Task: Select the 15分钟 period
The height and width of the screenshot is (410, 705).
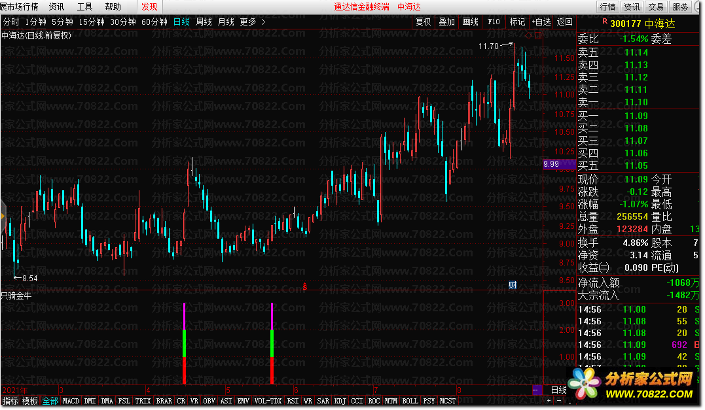Action: pos(92,22)
